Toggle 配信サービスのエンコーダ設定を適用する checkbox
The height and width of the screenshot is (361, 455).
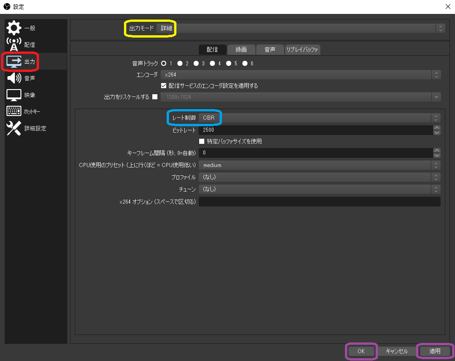pyautogui.click(x=163, y=85)
